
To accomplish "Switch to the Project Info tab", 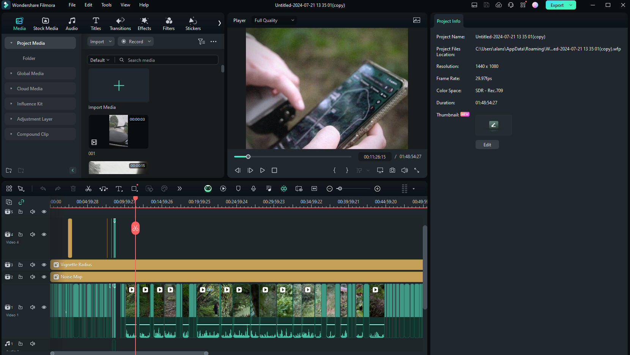I will coord(448,21).
